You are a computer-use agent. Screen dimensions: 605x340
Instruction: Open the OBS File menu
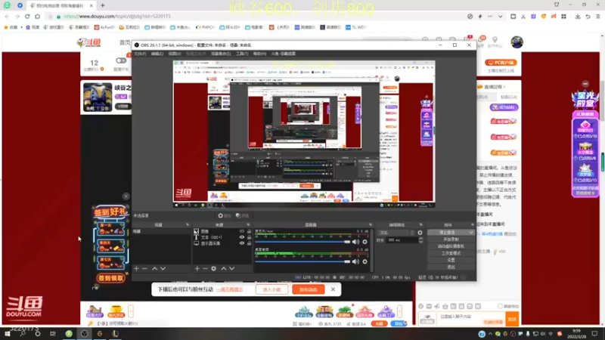140,54
